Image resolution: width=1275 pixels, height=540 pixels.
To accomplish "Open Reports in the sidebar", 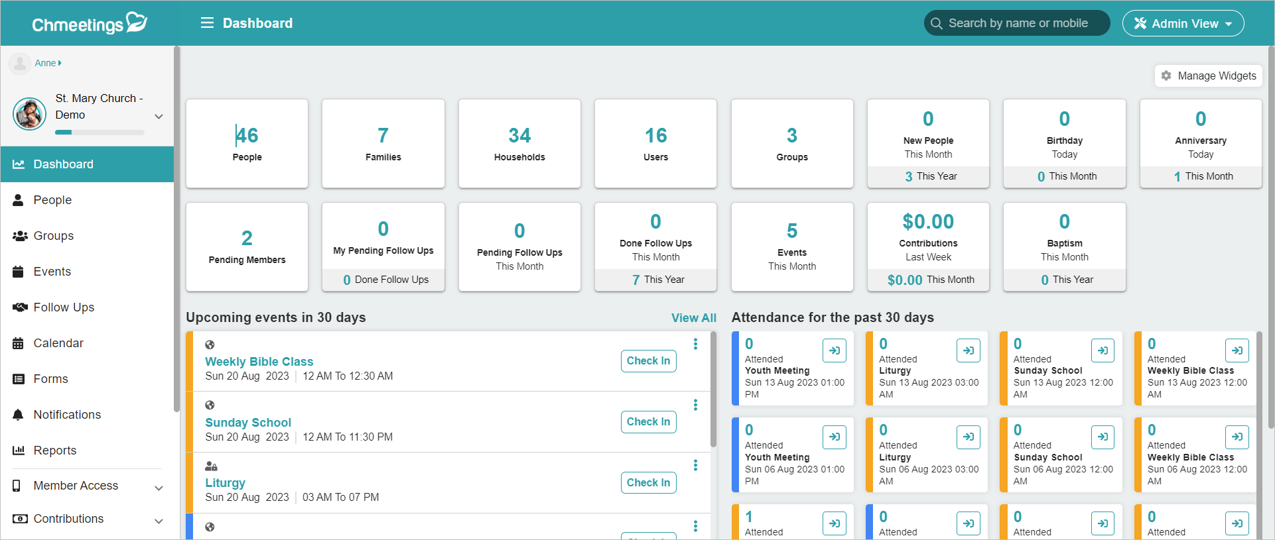I will (87, 451).
